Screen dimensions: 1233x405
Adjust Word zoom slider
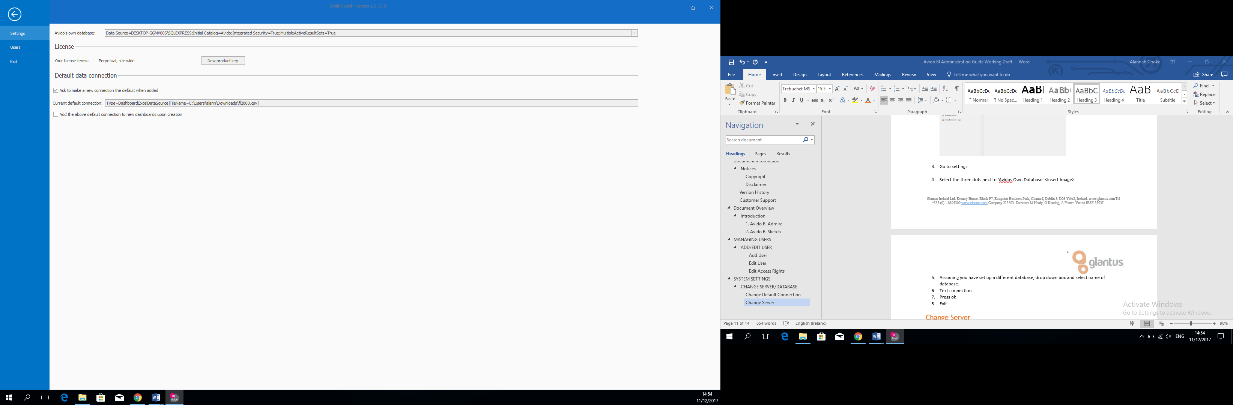[x=1191, y=324]
